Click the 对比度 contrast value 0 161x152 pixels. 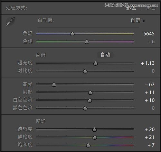click(153, 71)
